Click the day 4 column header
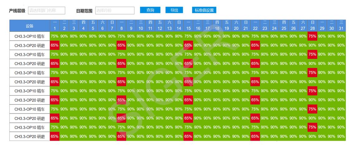This screenshot has width=349, height=145. (83, 26)
